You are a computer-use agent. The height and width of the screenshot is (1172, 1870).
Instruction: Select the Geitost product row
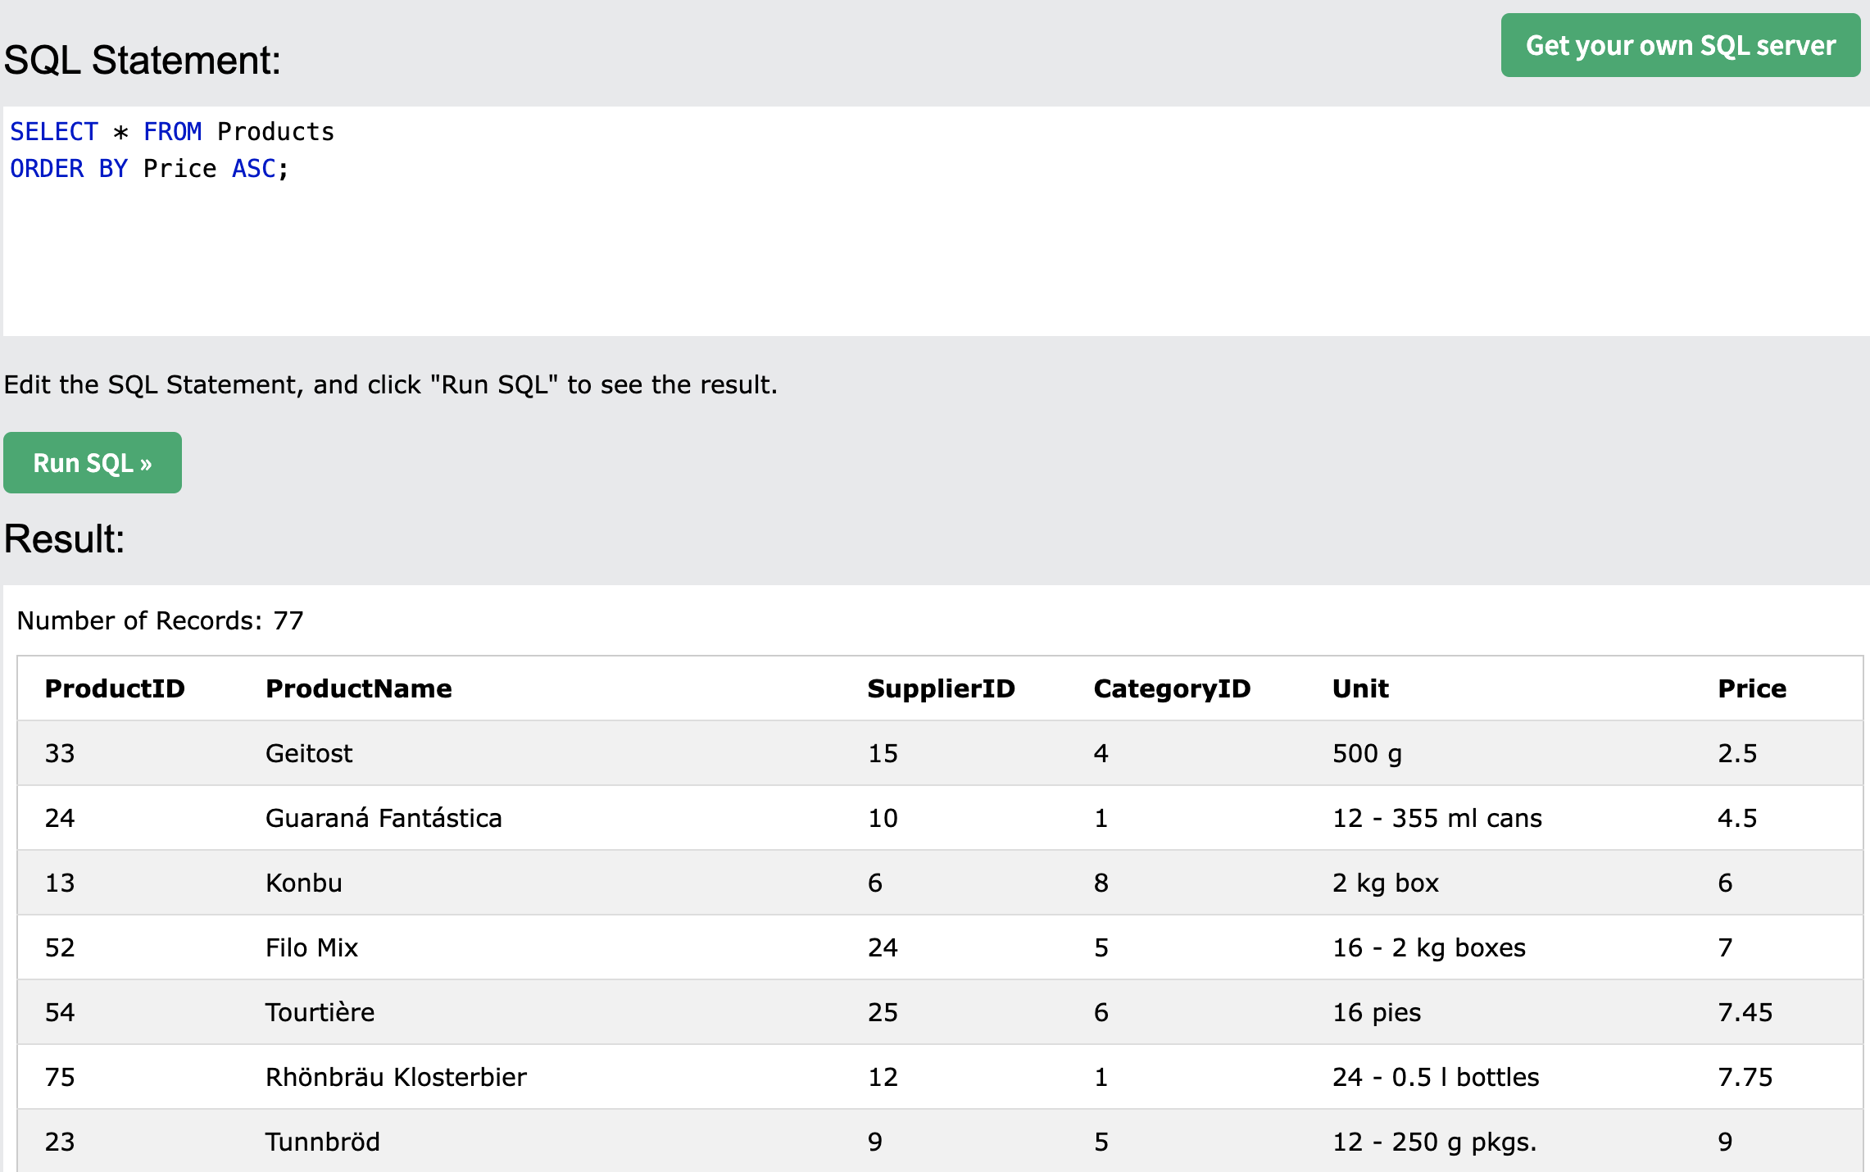click(309, 753)
